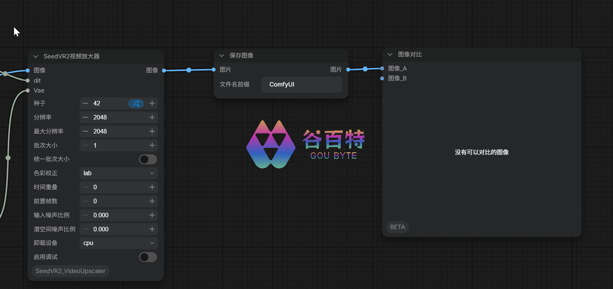Click the 文件名前缀 ComfyUI text field
This screenshot has height=289, width=613.
point(302,85)
